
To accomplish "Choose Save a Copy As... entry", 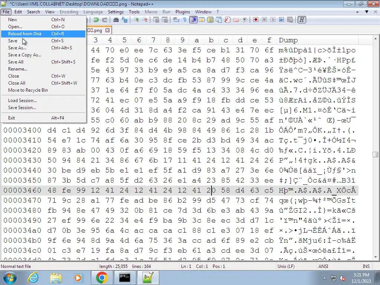I will (x=43, y=55).
